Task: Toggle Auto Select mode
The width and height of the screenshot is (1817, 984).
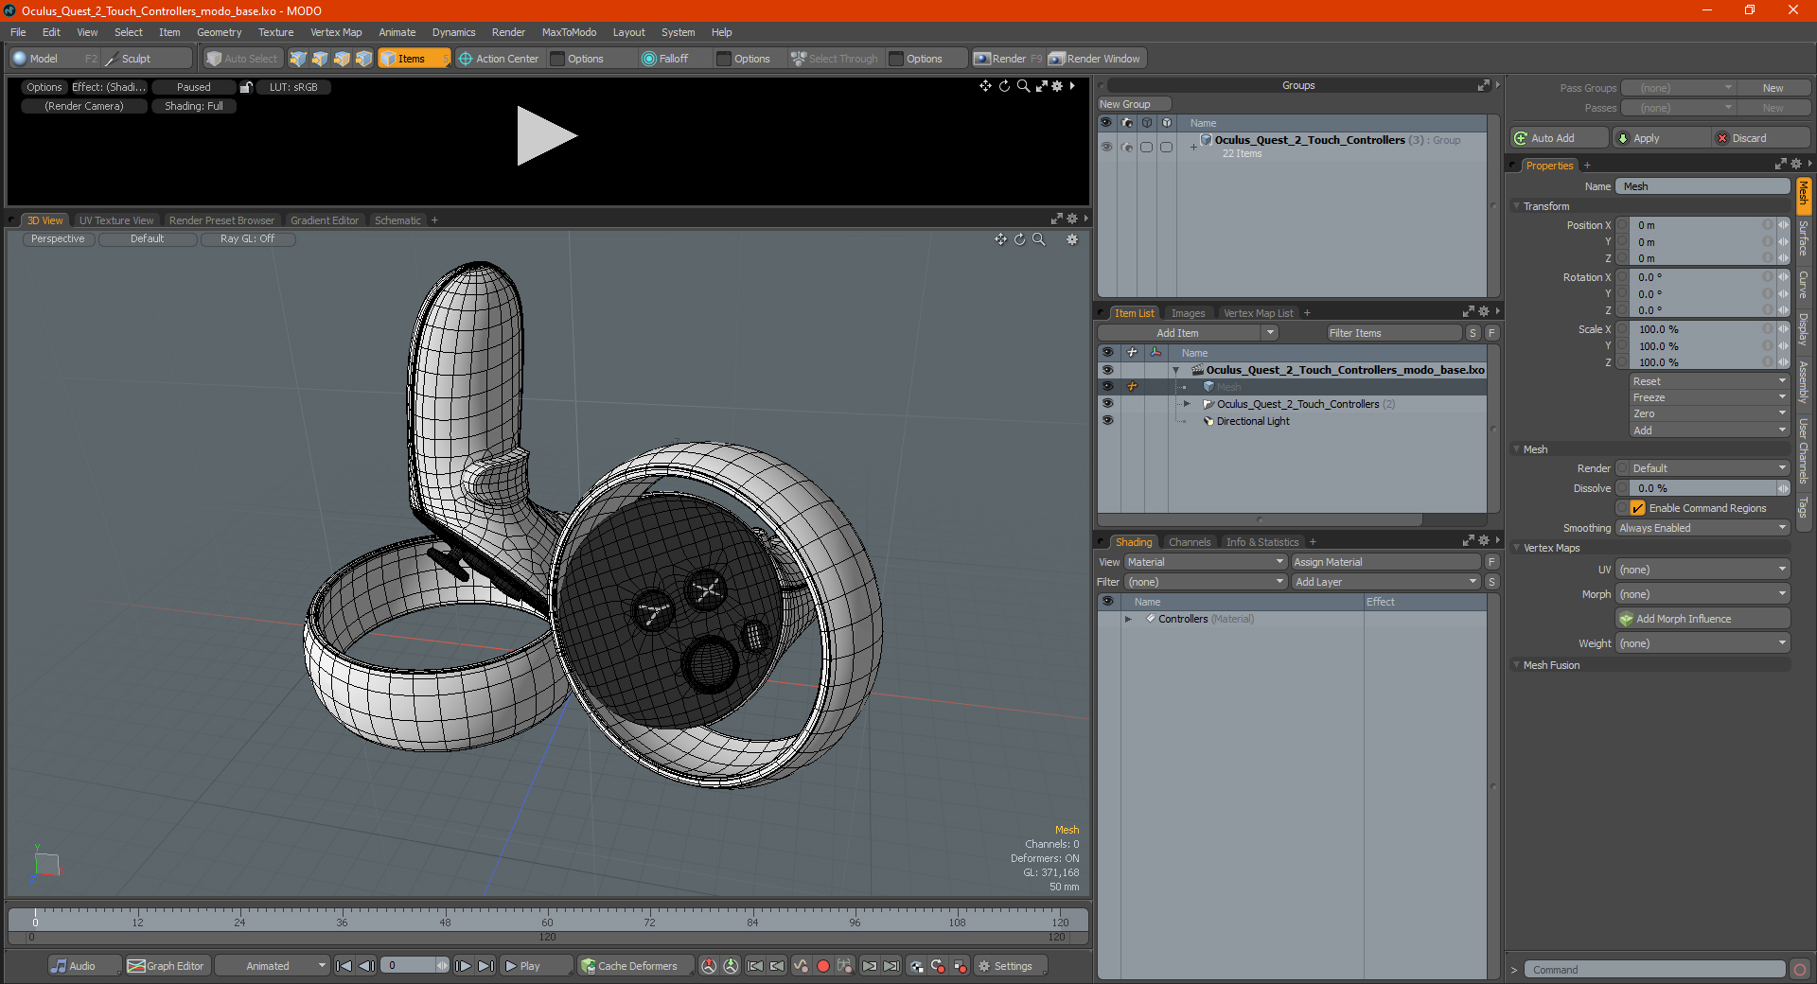Action: tap(242, 59)
